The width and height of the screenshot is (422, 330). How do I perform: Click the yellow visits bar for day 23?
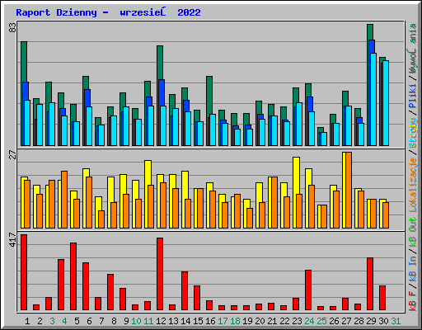pyautogui.click(x=296, y=176)
